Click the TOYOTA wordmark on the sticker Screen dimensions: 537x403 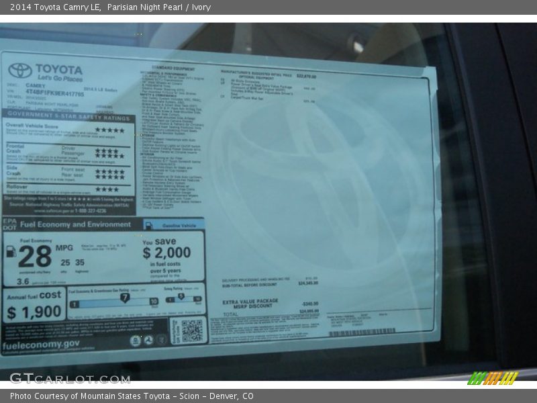point(59,69)
